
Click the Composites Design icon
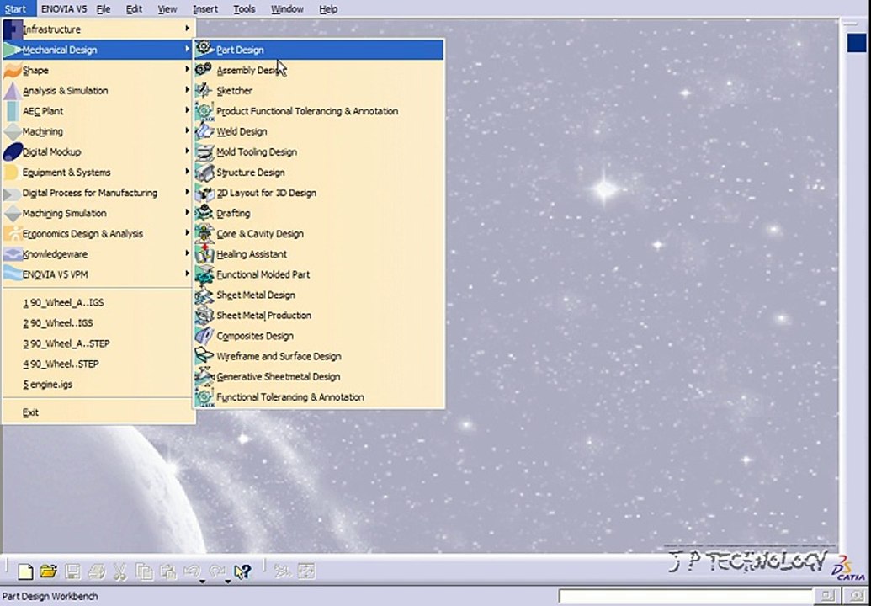204,336
